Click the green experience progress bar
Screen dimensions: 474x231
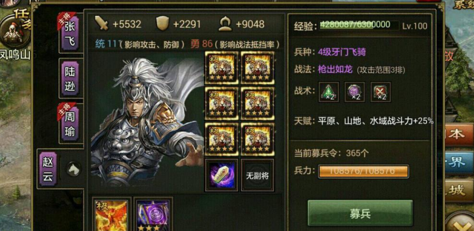pos(359,25)
